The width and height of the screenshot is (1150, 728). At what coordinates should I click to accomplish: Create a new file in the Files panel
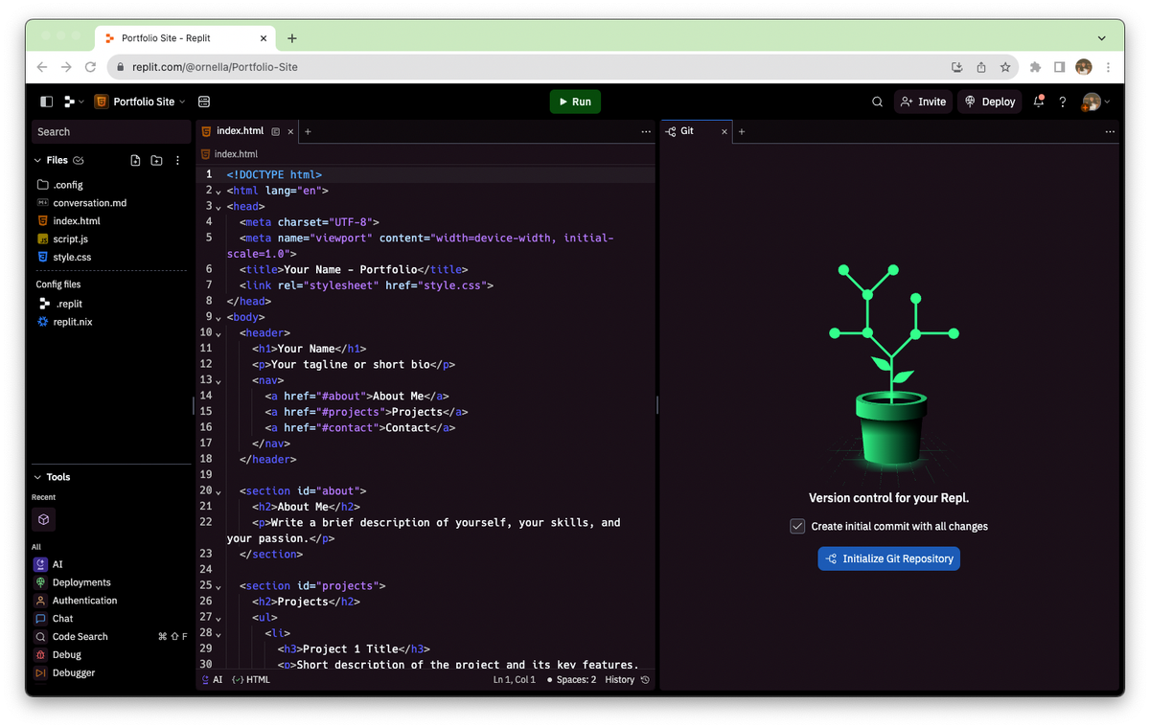click(136, 160)
